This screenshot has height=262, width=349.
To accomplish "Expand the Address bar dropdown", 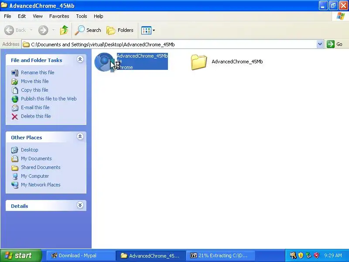I will (320, 44).
